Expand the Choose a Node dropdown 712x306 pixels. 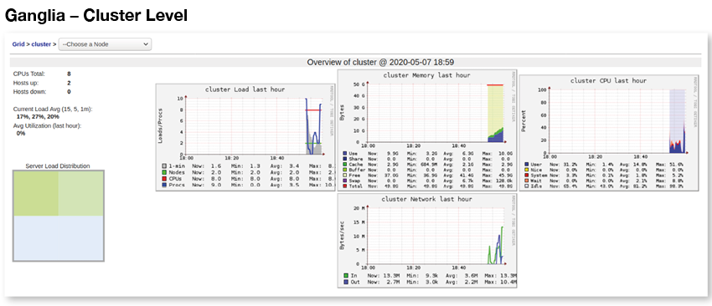coord(105,44)
